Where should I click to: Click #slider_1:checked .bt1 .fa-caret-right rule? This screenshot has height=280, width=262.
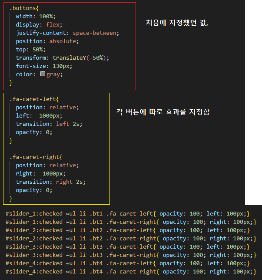pyautogui.click(x=131, y=222)
